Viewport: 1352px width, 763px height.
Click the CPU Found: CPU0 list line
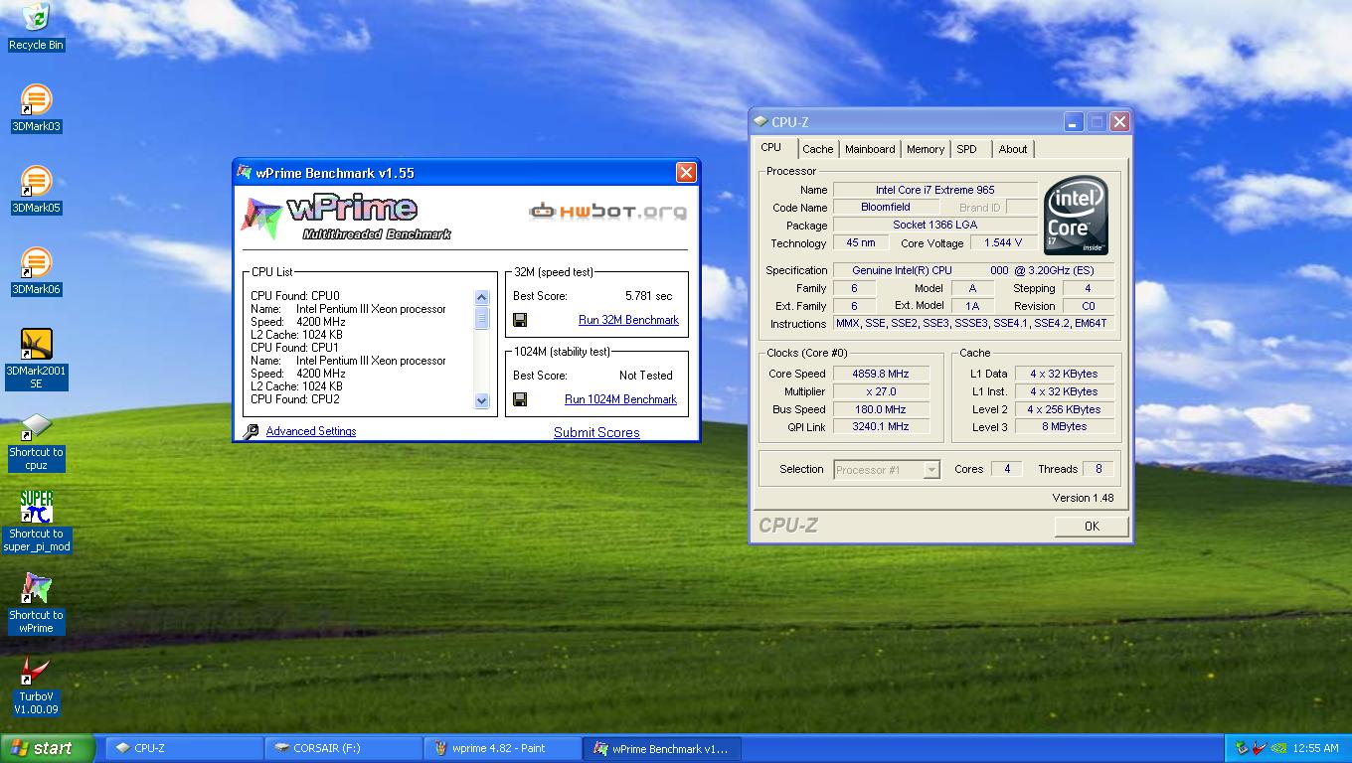pyautogui.click(x=295, y=296)
